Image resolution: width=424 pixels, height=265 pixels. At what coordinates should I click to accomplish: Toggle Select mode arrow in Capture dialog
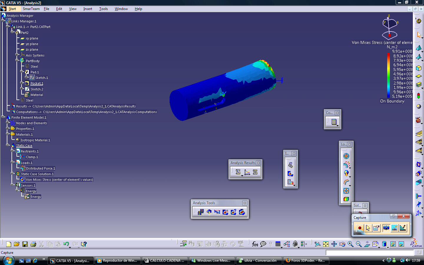368,228
